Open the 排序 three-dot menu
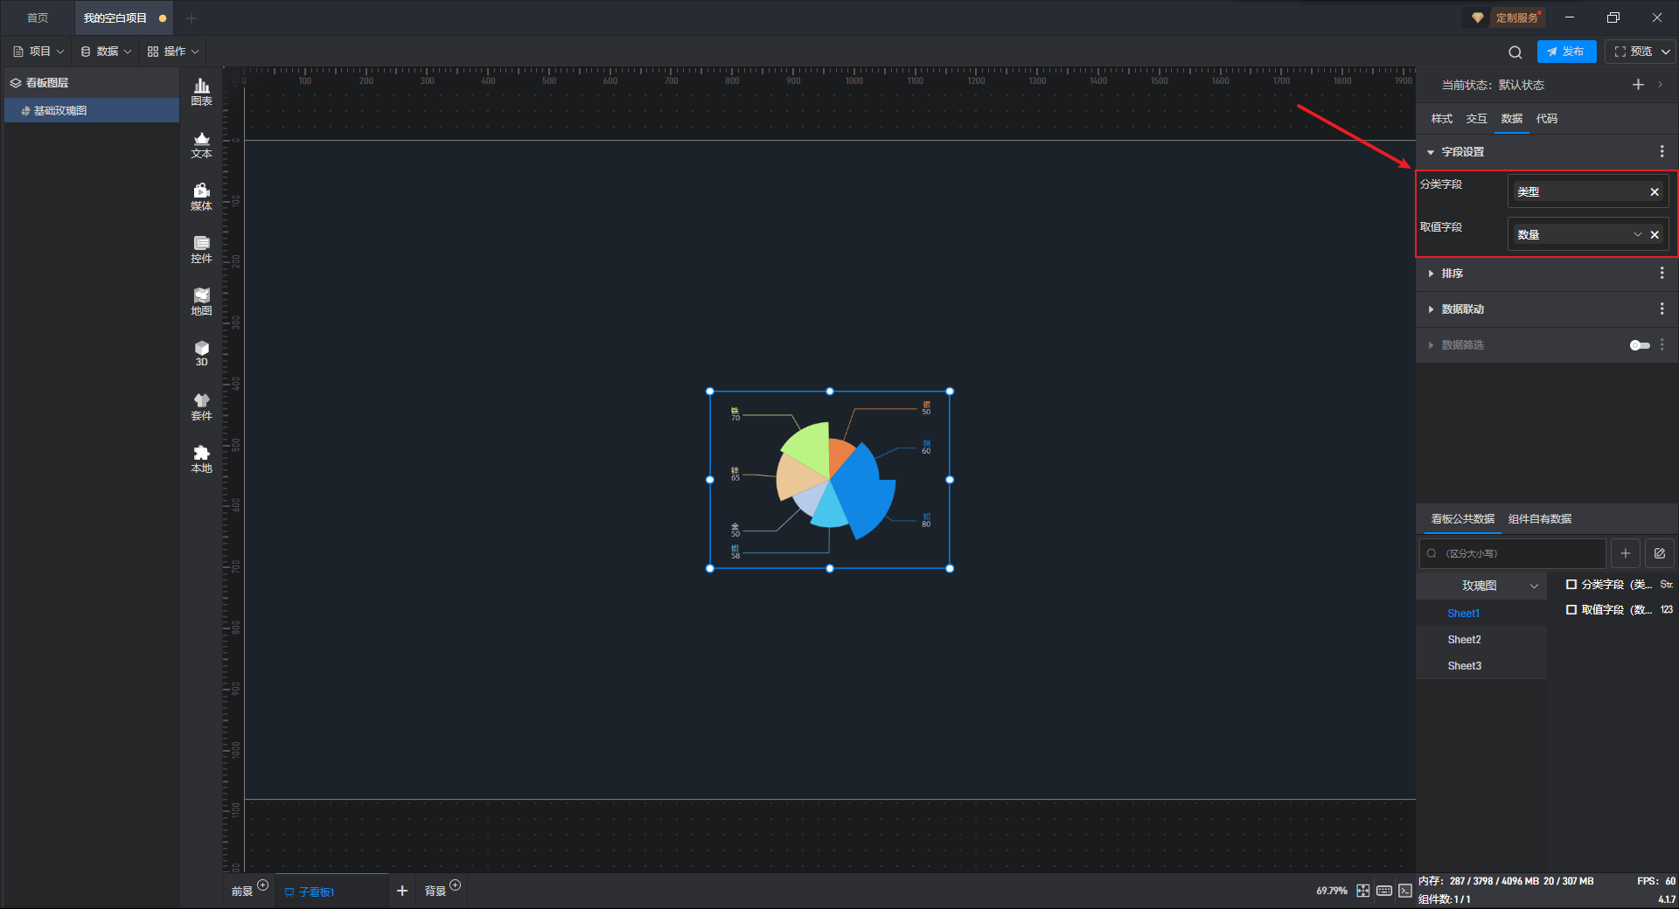Viewport: 1679px width, 909px height. click(x=1662, y=274)
